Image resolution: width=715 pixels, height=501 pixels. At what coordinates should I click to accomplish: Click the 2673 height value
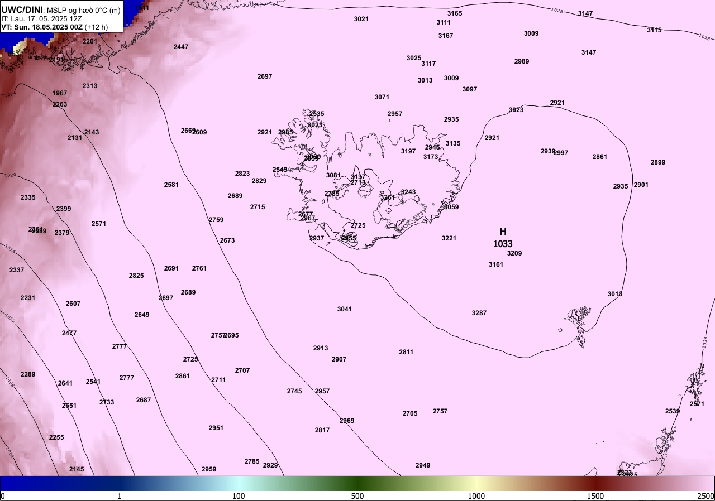point(227,240)
